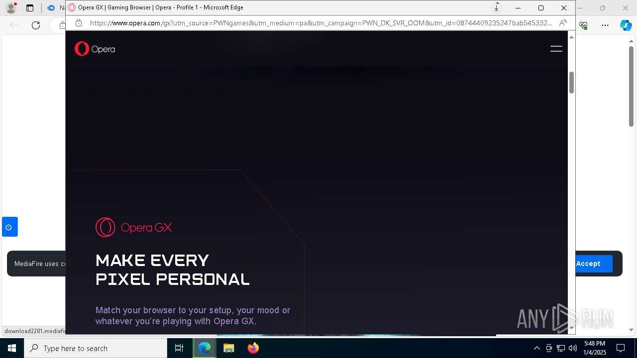Open the notification center

click(621, 348)
